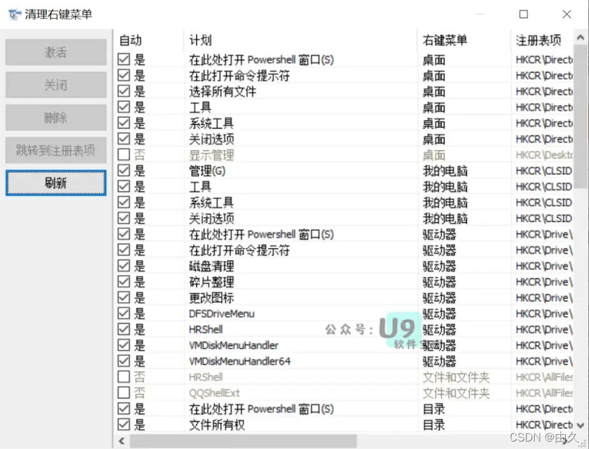
Task: Select the QQShellExt entry
Action: pos(214,393)
